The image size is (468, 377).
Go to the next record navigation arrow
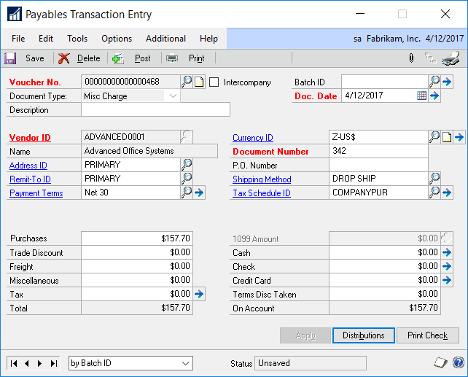[41, 363]
